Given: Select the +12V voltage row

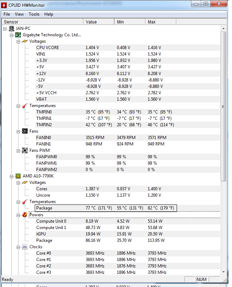Looking at the screenshot, I should pos(128,73).
